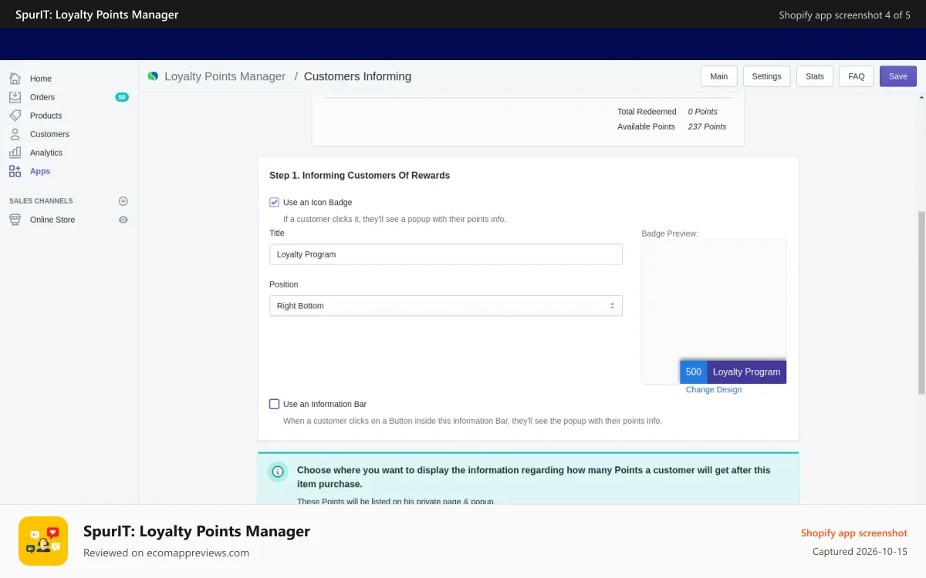Click the 500 points badge segment
The image size is (926, 578).
click(694, 371)
